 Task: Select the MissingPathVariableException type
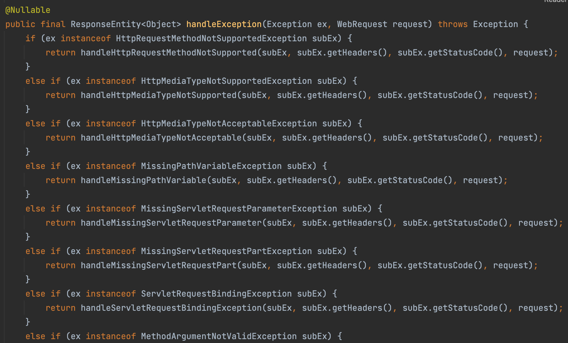[211, 166]
